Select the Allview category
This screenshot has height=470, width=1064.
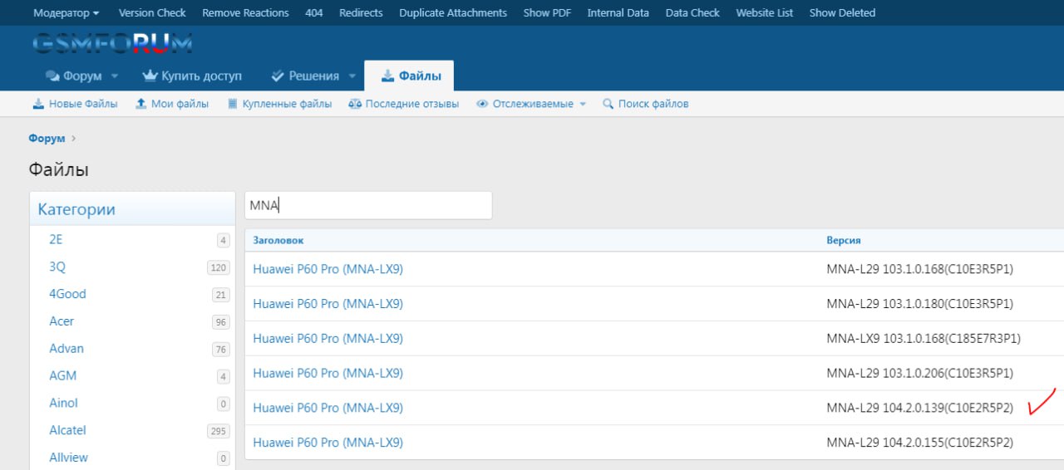click(68, 458)
